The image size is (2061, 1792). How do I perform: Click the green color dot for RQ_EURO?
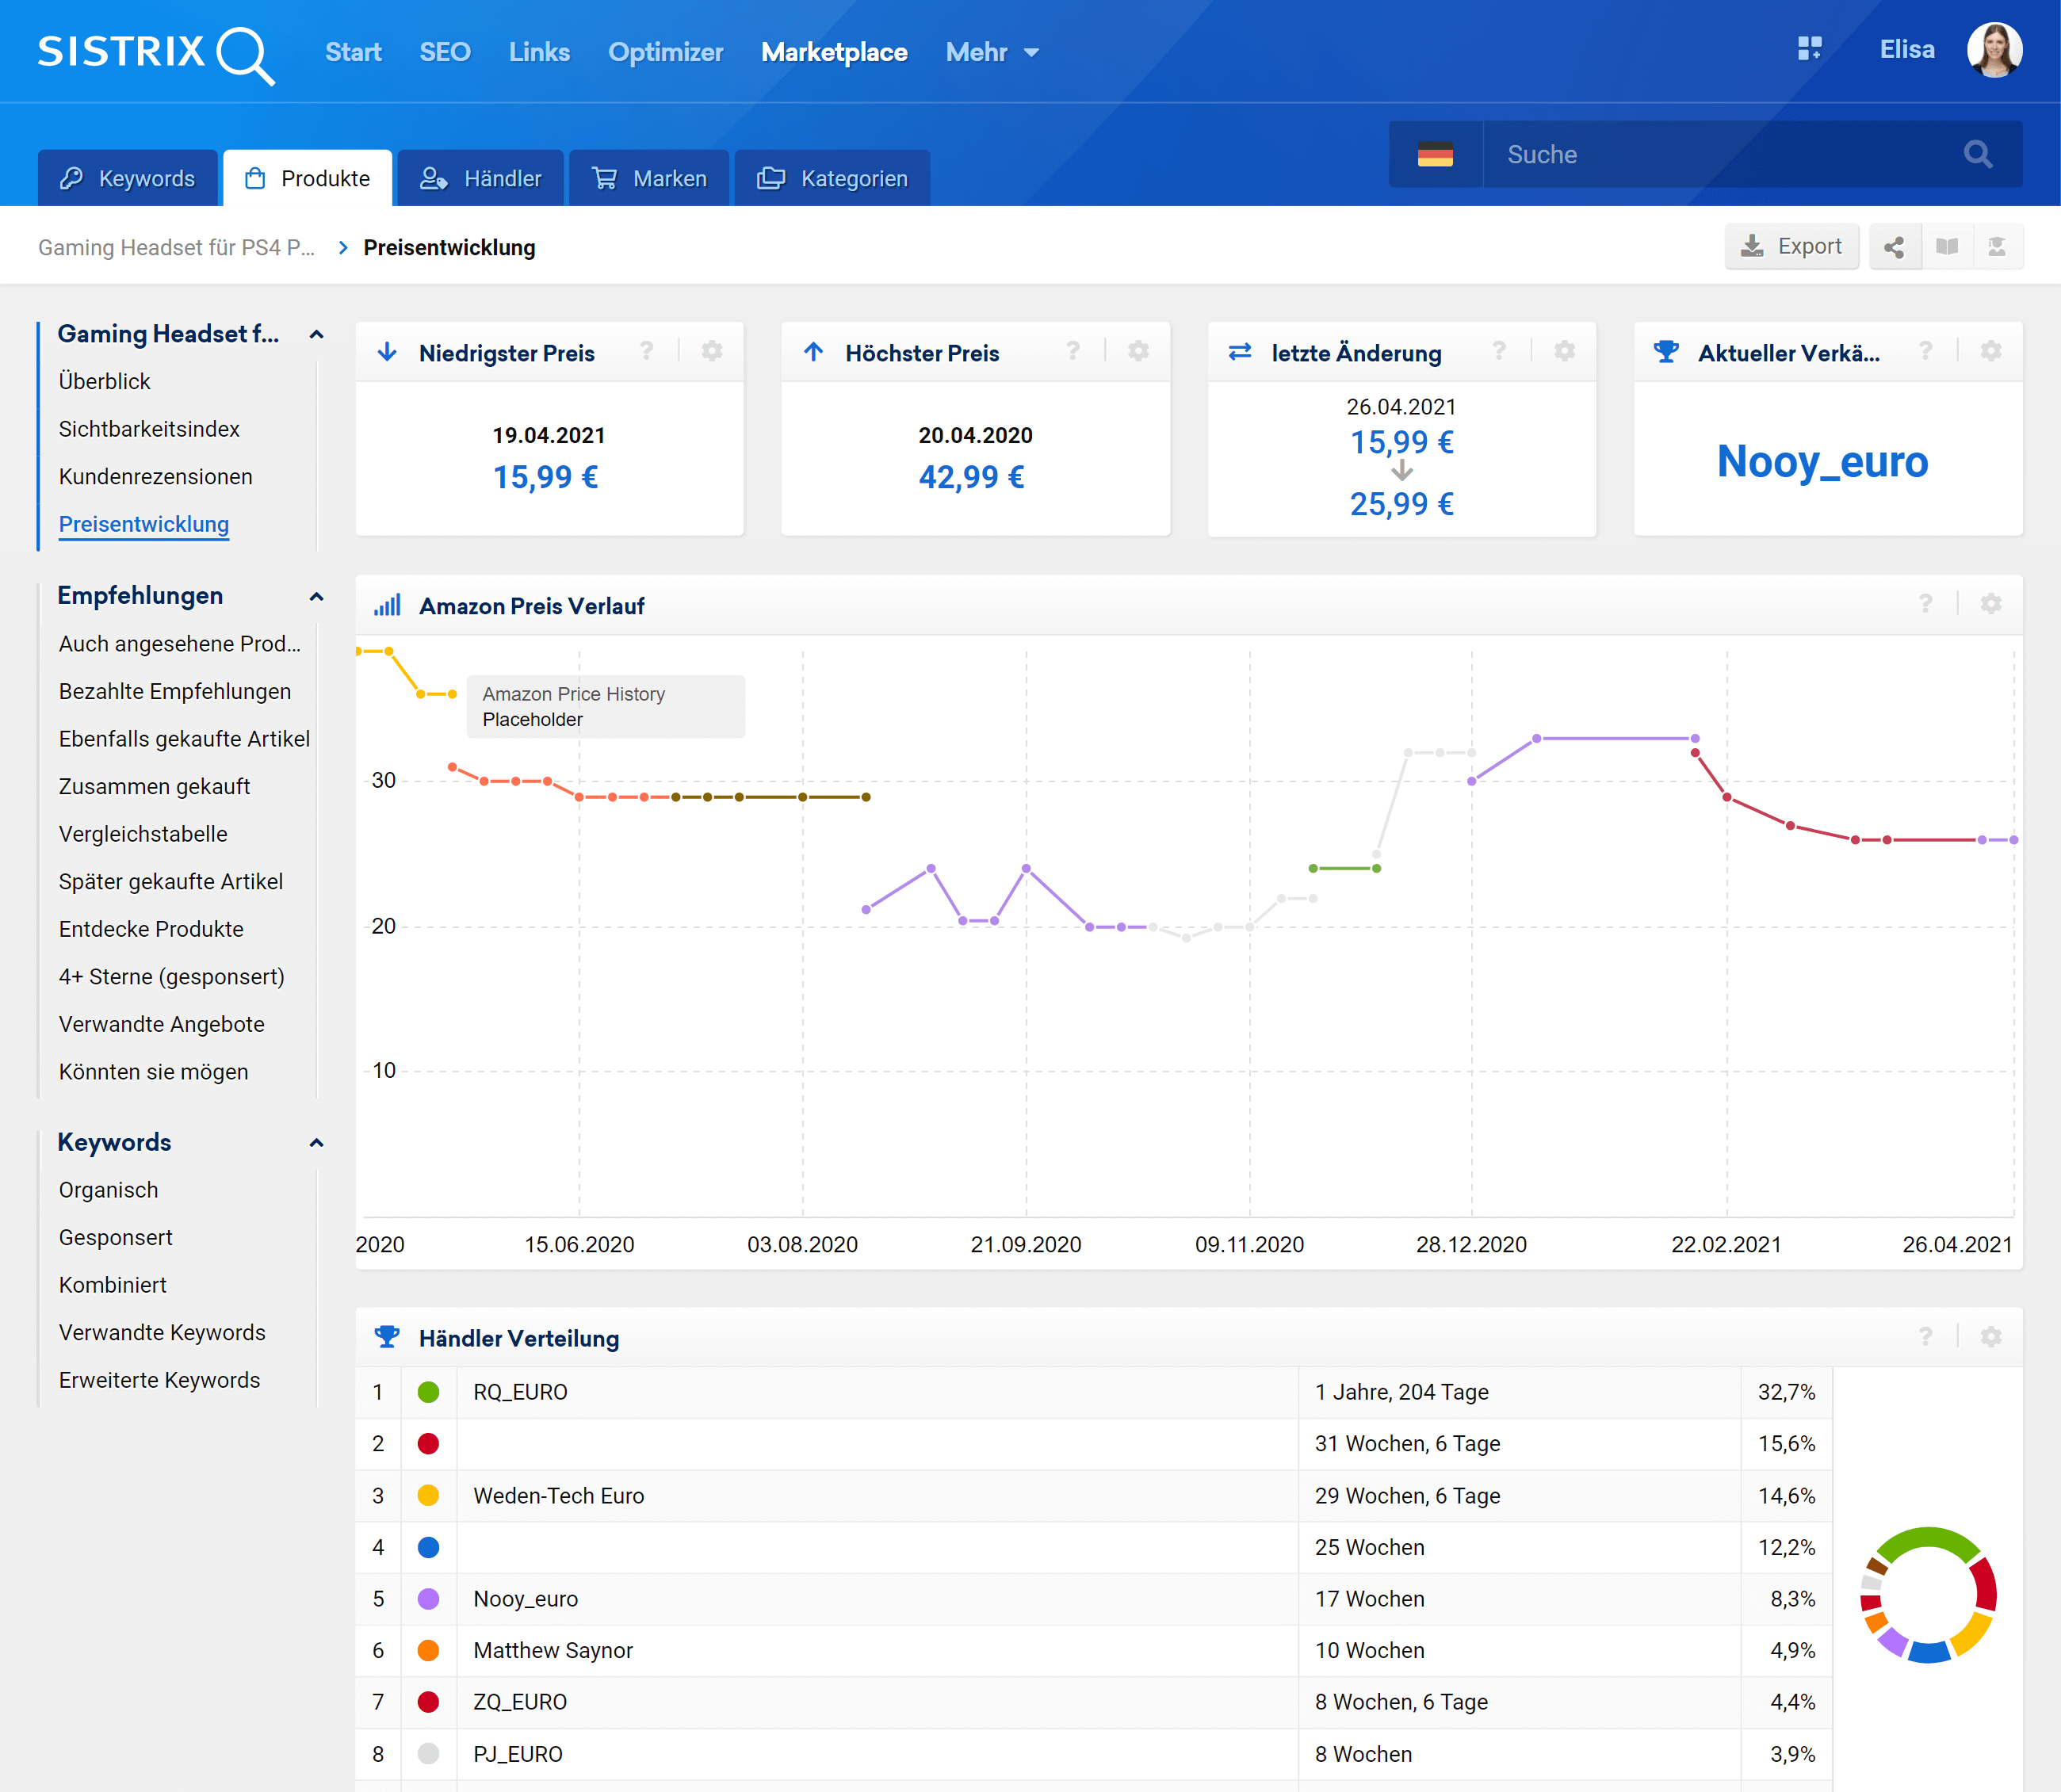click(428, 1392)
